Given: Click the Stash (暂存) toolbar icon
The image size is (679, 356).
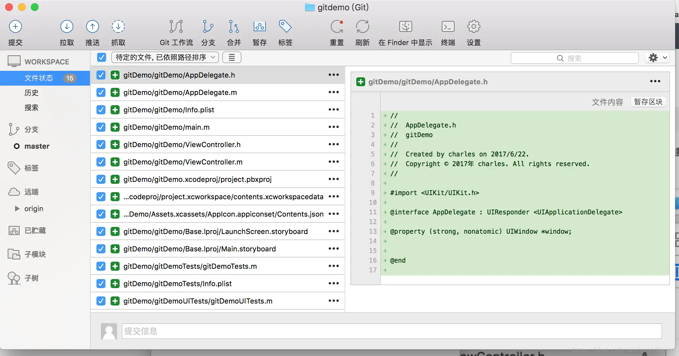Looking at the screenshot, I should point(259,27).
